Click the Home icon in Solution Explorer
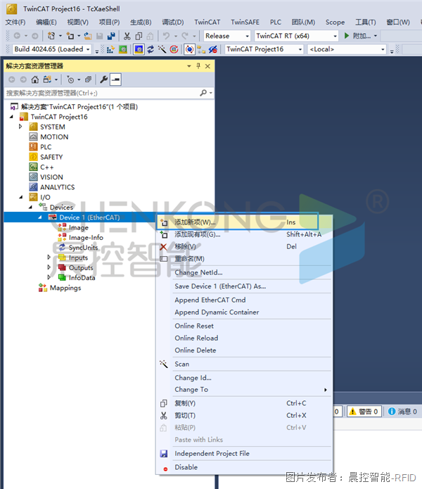Viewport: 422px width, 489px height. (x=35, y=80)
